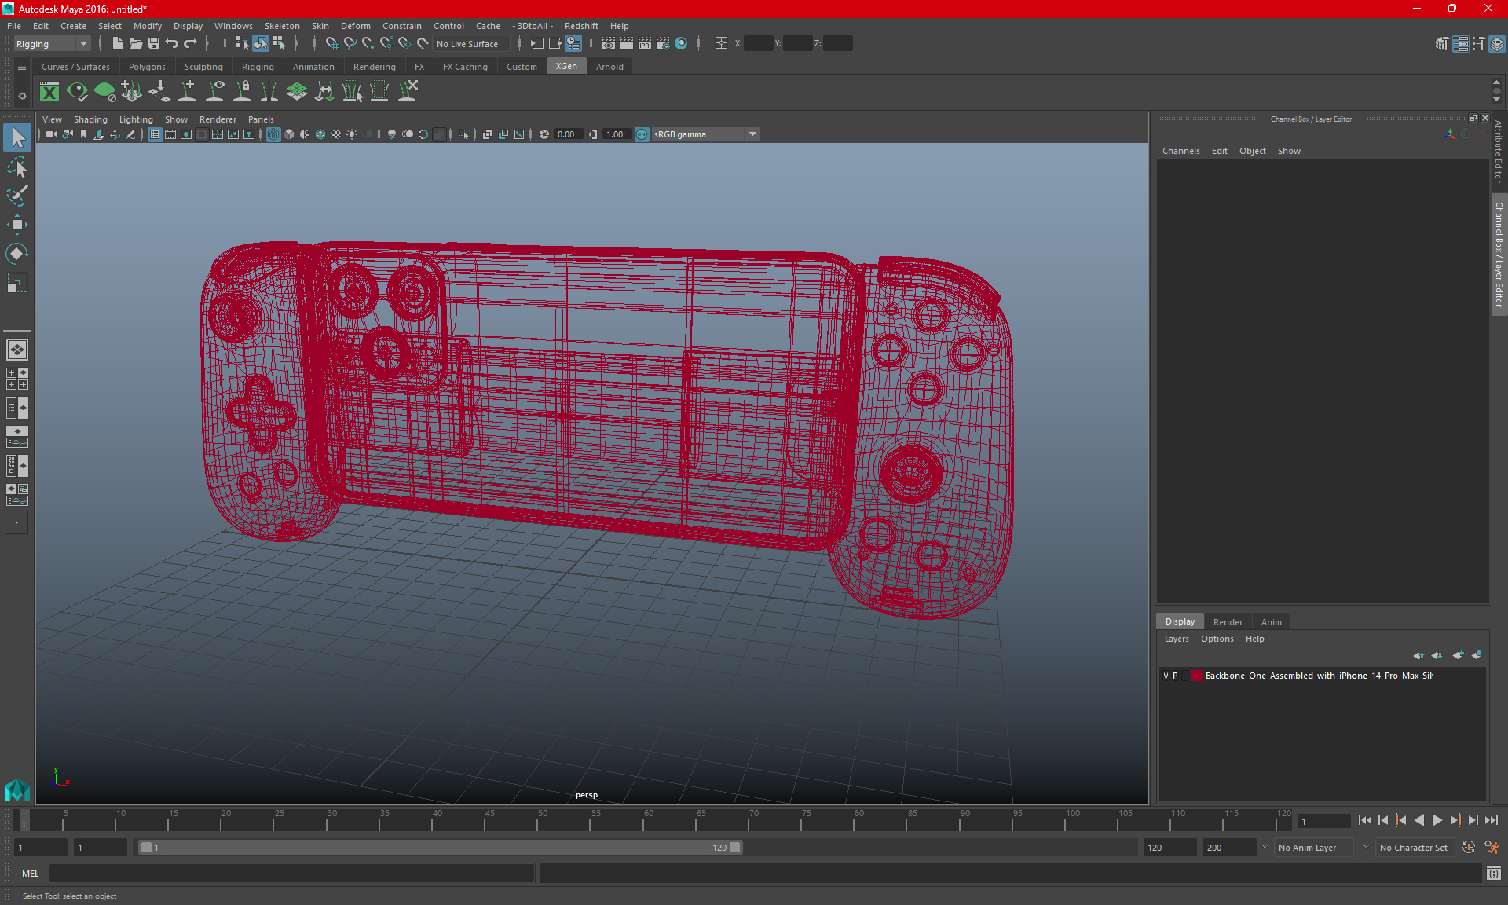
Task: Select the arrow Select tool
Action: [17, 138]
